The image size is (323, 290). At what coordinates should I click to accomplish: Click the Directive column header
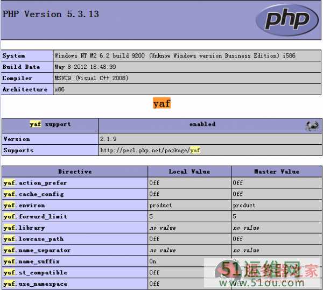(x=75, y=172)
